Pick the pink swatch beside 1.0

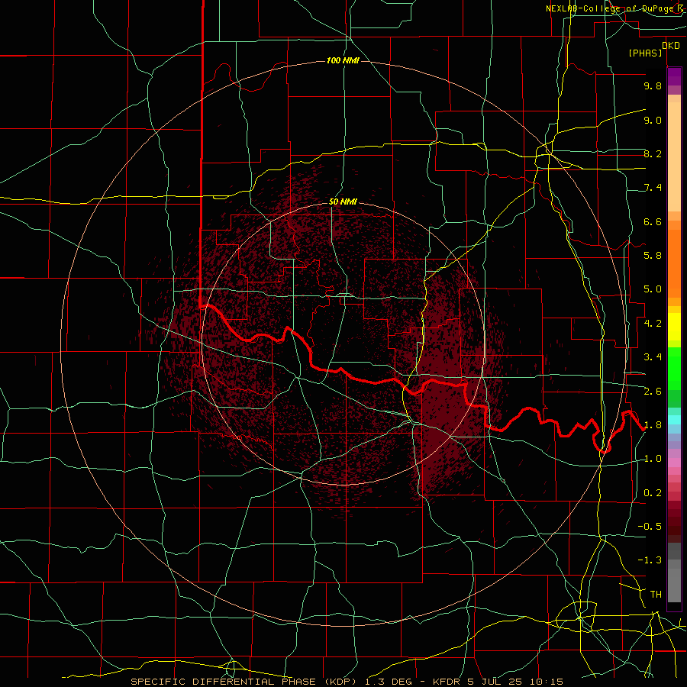(674, 463)
